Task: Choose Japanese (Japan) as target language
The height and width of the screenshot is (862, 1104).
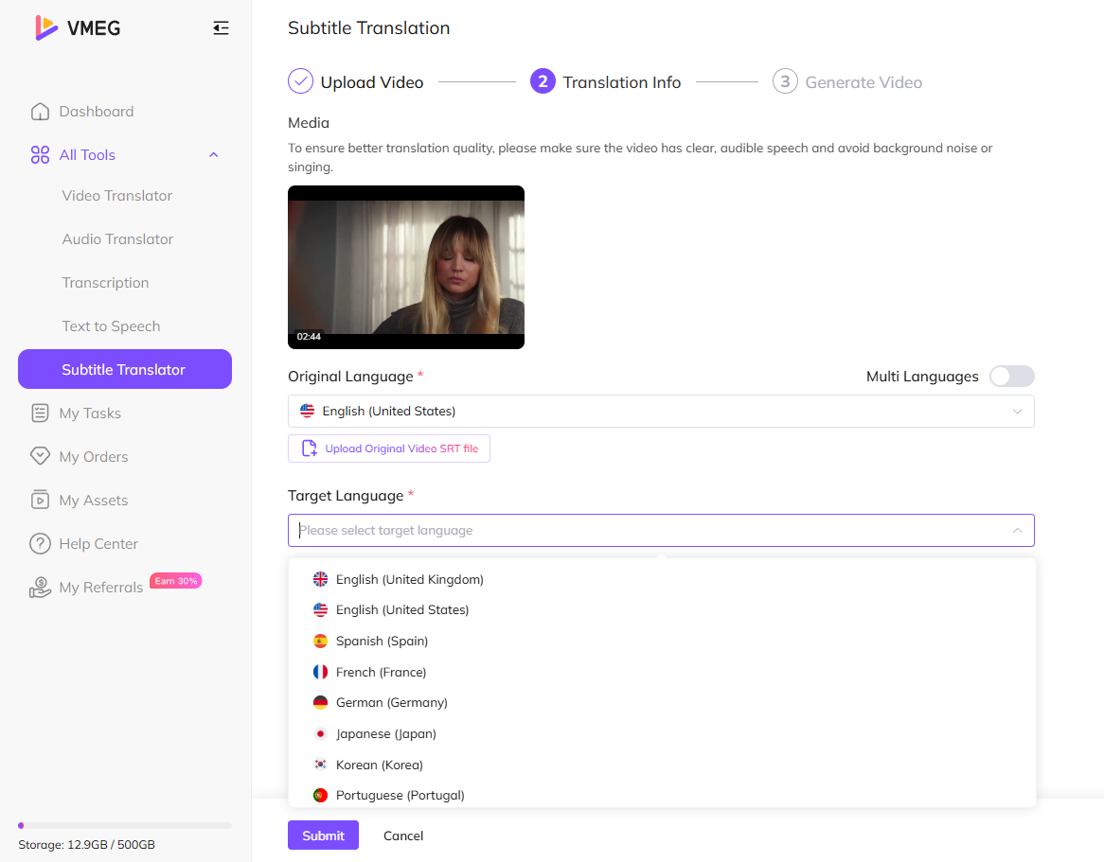Action: coord(385,734)
